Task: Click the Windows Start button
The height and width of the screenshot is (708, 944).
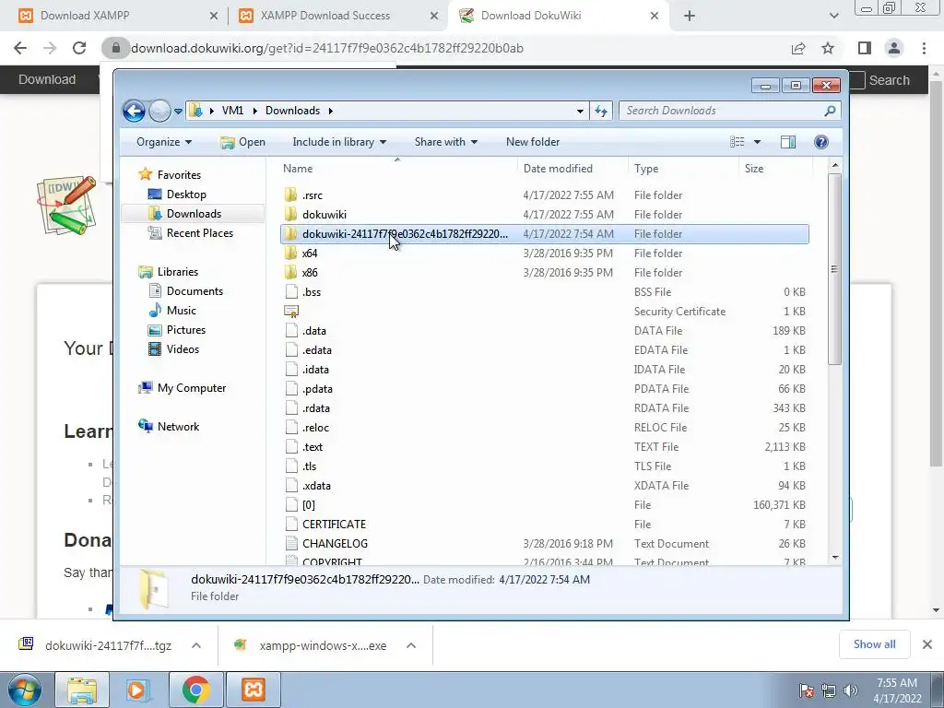Action: coord(25,690)
